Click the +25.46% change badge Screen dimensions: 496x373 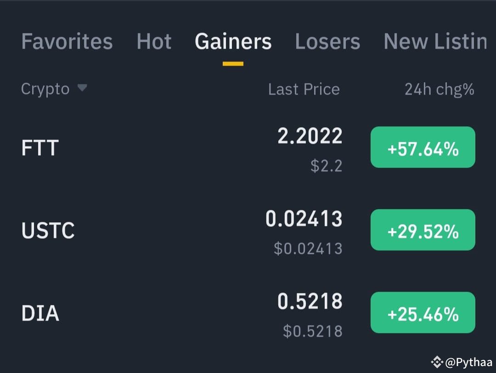click(x=423, y=312)
